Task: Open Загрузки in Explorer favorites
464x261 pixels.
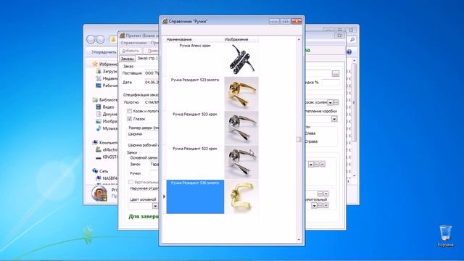Action: (x=107, y=71)
